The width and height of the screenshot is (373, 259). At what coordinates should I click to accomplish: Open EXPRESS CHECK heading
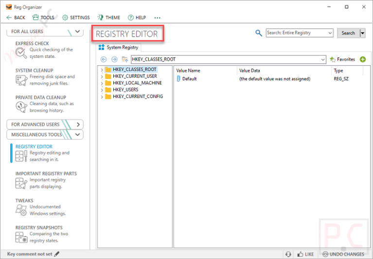point(32,43)
